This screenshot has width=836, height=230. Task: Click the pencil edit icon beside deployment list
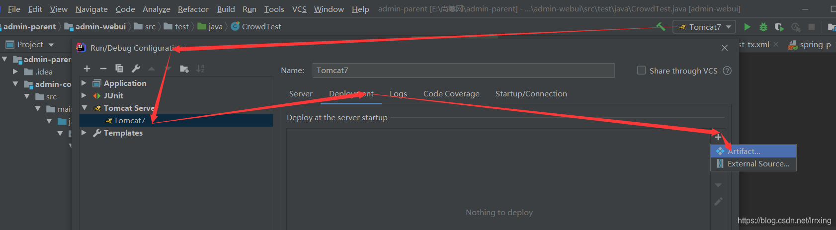[718, 201]
